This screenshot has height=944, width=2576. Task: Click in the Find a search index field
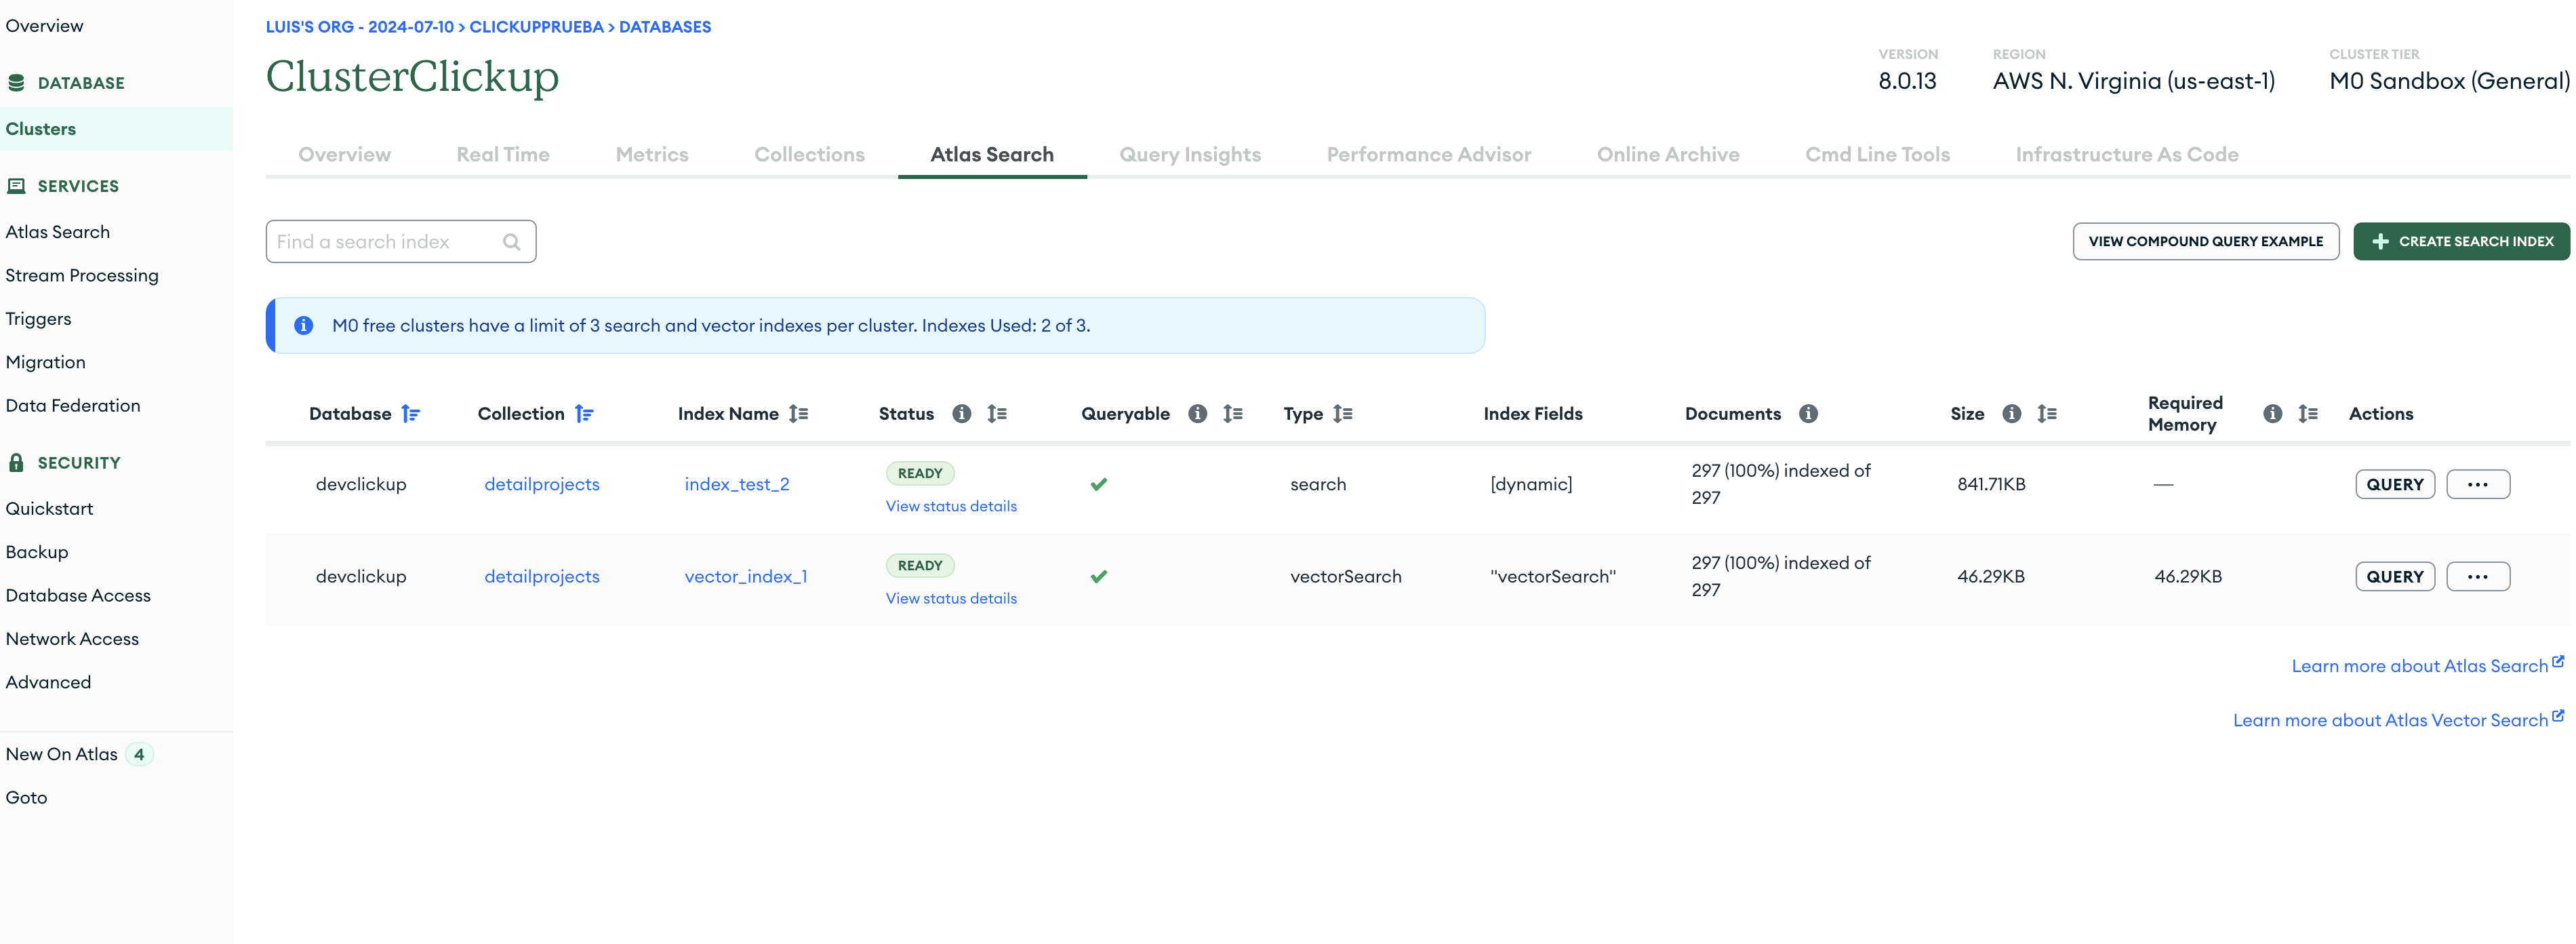point(385,242)
